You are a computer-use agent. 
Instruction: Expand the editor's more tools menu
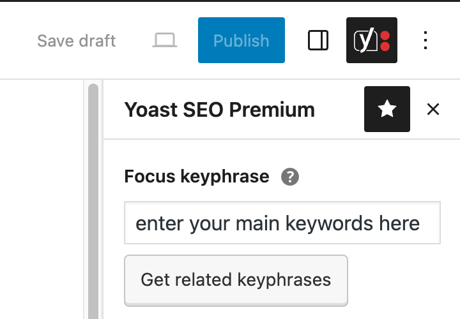(425, 40)
